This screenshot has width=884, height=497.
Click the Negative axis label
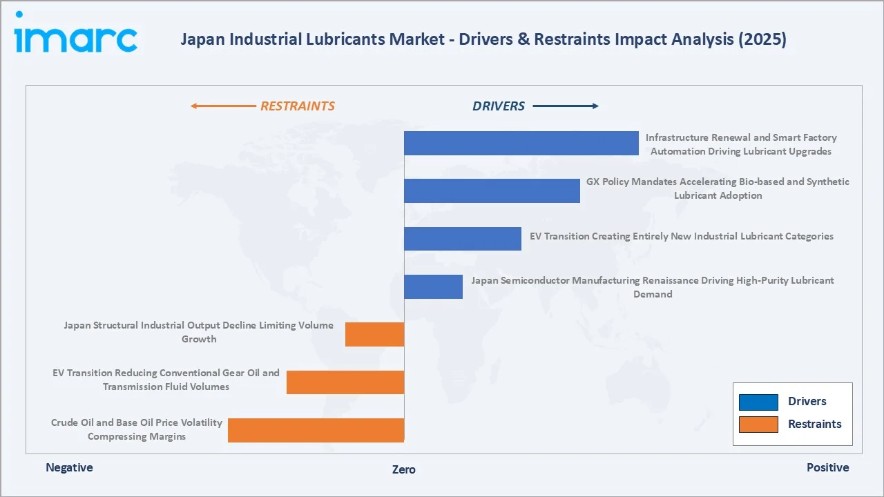point(69,467)
